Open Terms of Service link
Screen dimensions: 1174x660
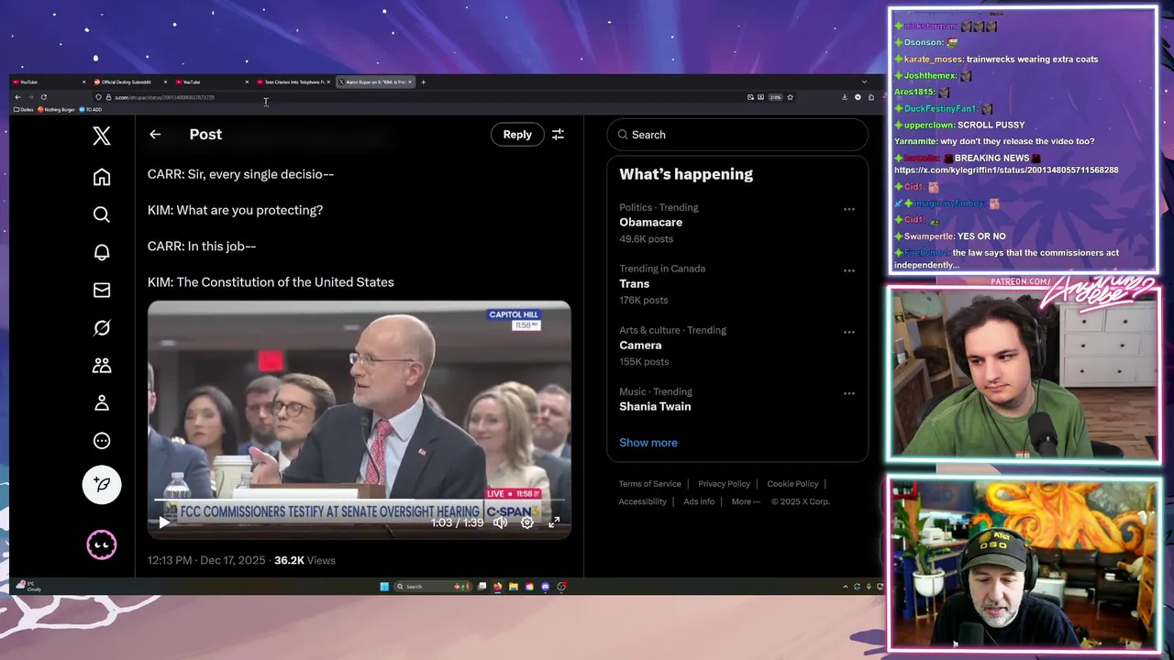coord(650,484)
